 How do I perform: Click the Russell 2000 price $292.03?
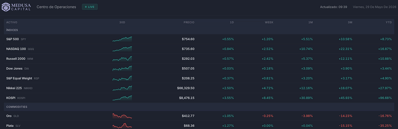pyautogui.click(x=188, y=59)
